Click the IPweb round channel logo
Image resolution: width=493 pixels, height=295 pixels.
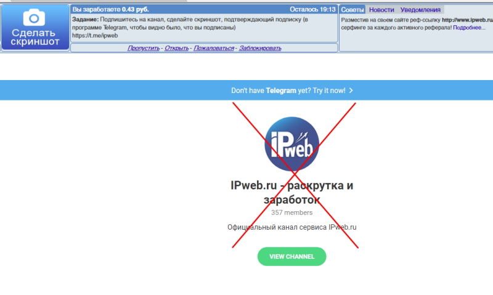pyautogui.click(x=292, y=143)
